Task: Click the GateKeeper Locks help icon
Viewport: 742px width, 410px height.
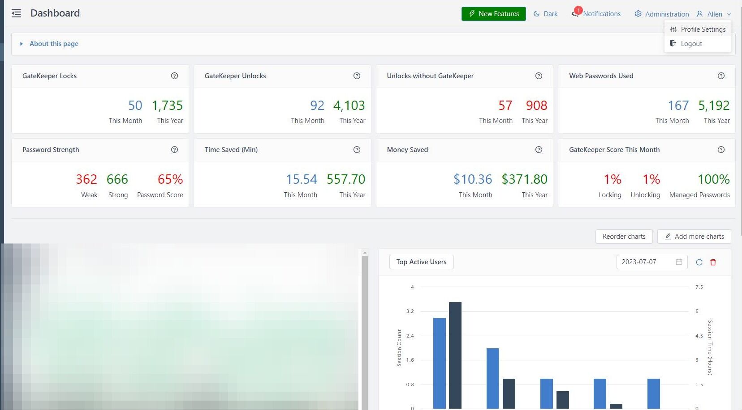Action: [x=174, y=76]
